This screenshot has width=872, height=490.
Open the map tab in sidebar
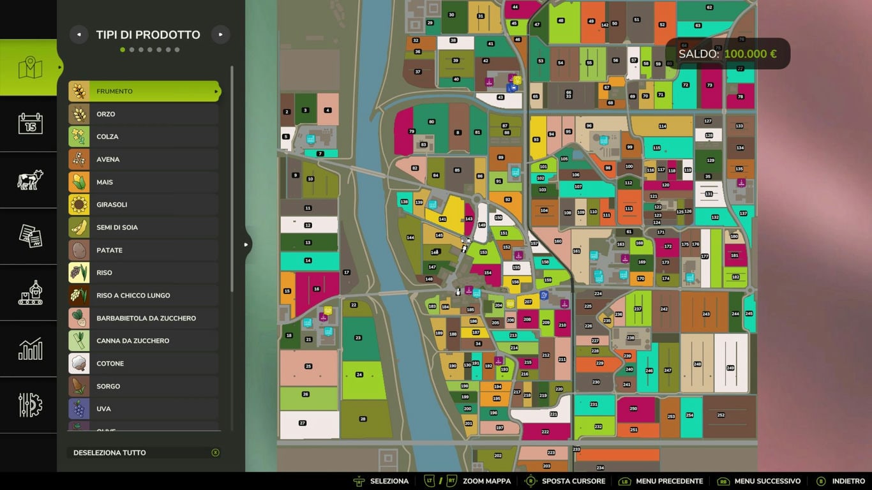coord(29,68)
